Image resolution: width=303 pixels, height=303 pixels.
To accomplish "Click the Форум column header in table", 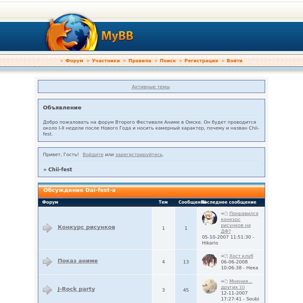I will [x=50, y=202].
